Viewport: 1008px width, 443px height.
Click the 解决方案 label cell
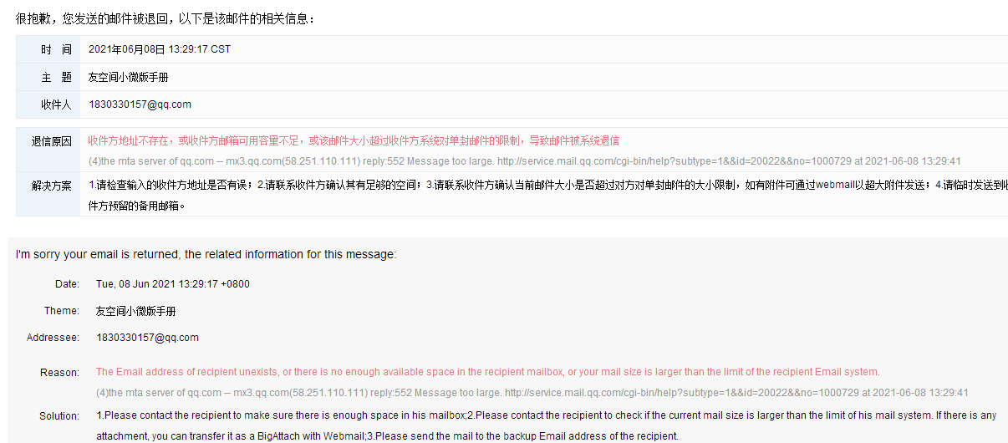click(48, 194)
